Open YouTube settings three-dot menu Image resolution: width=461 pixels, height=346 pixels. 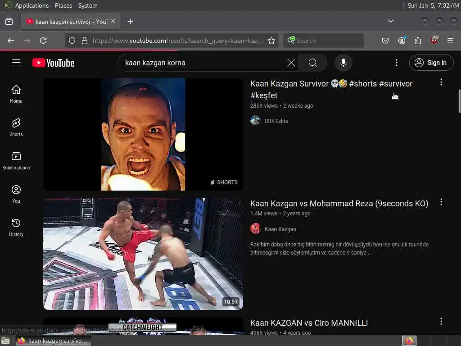click(397, 63)
